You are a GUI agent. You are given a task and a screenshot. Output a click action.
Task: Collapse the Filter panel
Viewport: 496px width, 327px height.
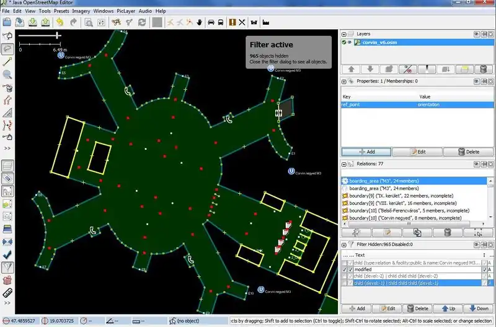pyautogui.click(x=344, y=245)
